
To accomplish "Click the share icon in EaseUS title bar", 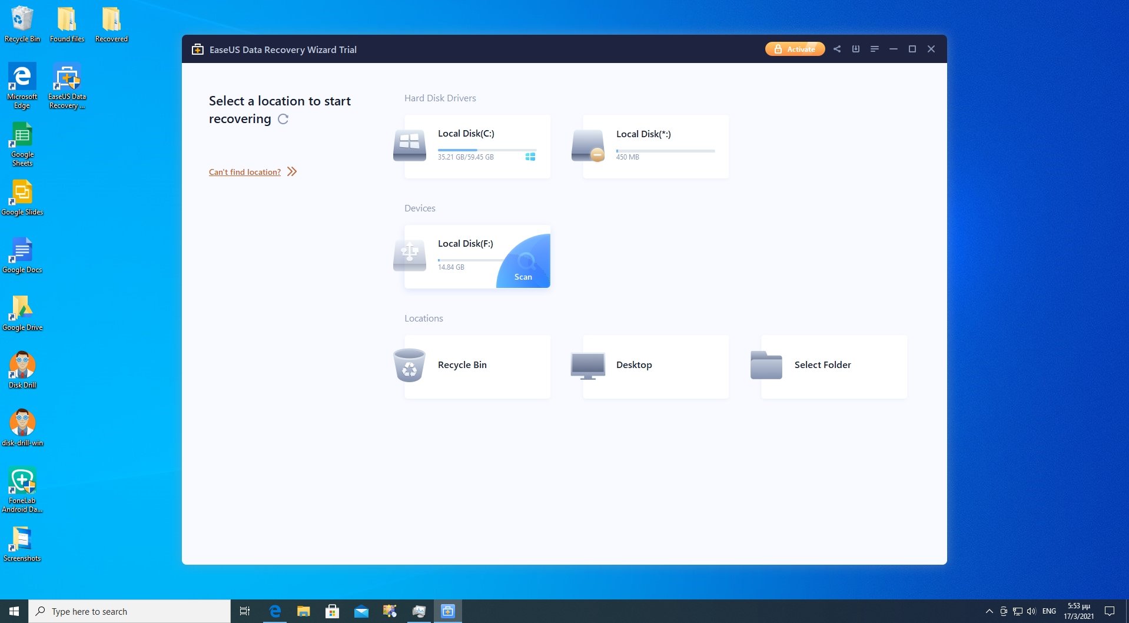I will [x=837, y=49].
